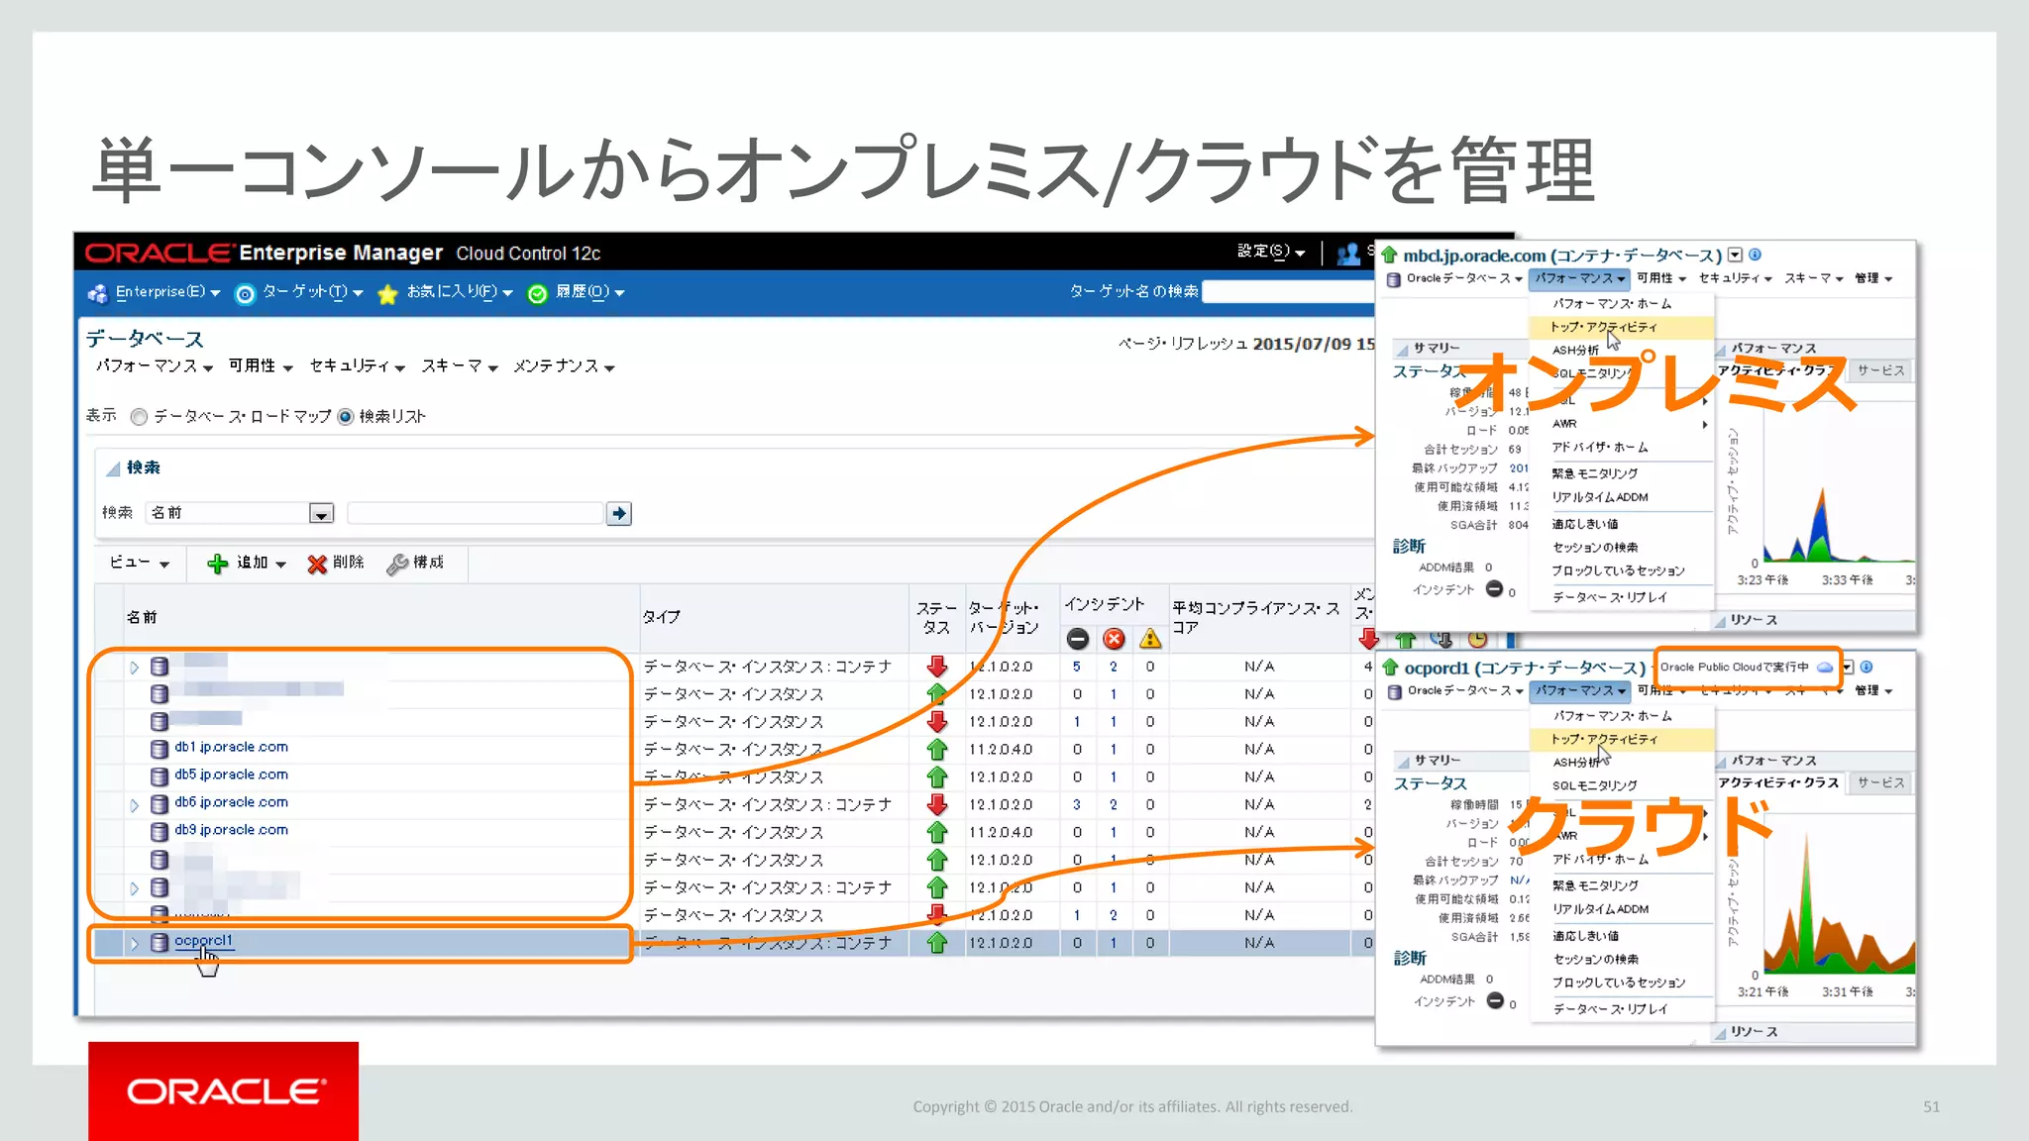Click the green plus 追加 icon
This screenshot has width=2029, height=1141.
coord(217,564)
